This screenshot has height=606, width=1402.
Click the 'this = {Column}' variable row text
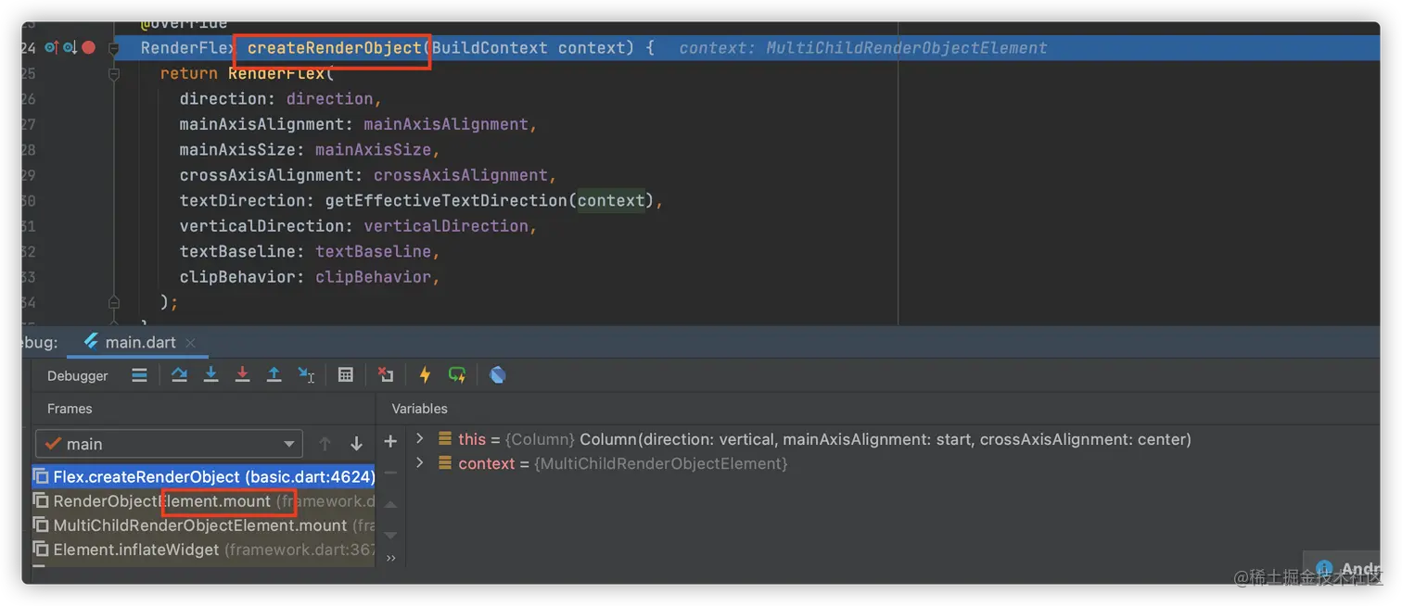(824, 439)
